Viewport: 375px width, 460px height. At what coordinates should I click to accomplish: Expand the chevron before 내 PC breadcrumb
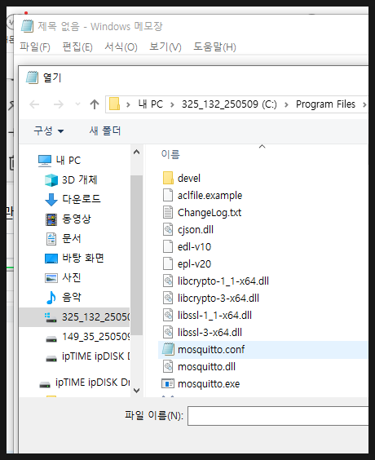tap(128, 104)
